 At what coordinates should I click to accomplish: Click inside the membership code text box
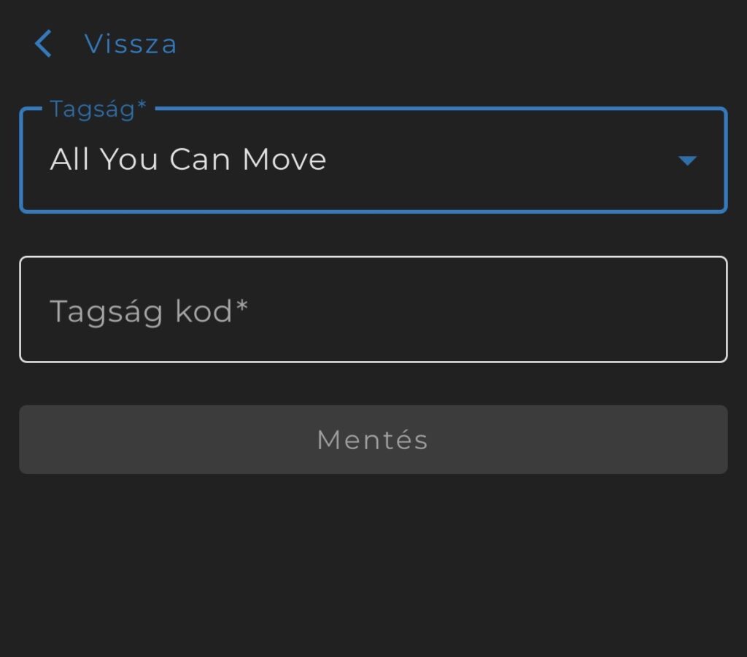(373, 308)
